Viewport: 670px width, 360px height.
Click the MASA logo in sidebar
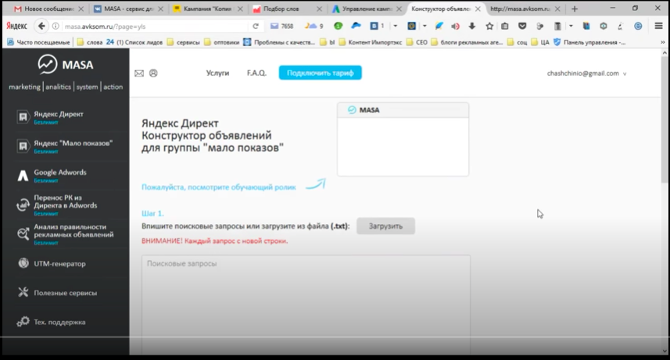click(x=66, y=65)
